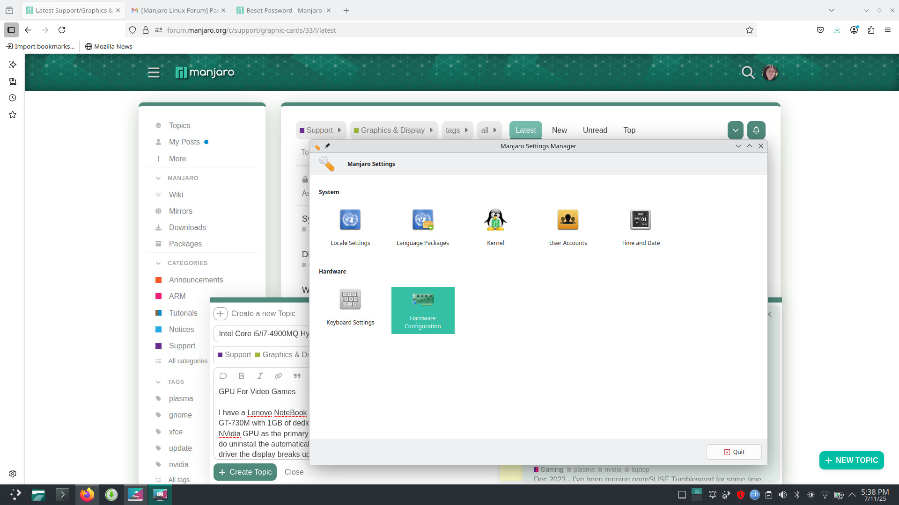The image size is (899, 505).
Task: Apply bold formatting in composer
Action: click(x=241, y=376)
